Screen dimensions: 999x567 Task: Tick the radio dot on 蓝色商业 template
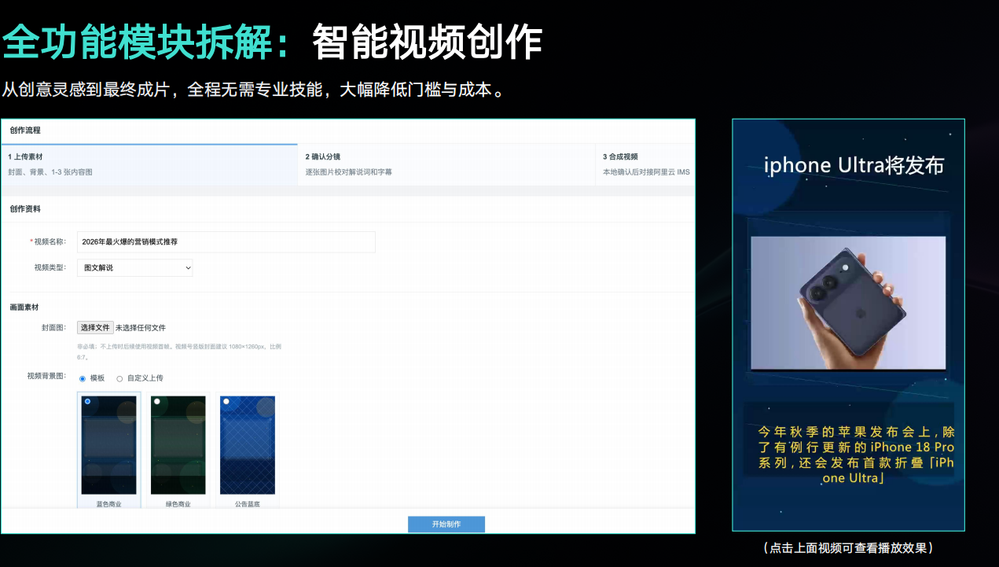(87, 402)
